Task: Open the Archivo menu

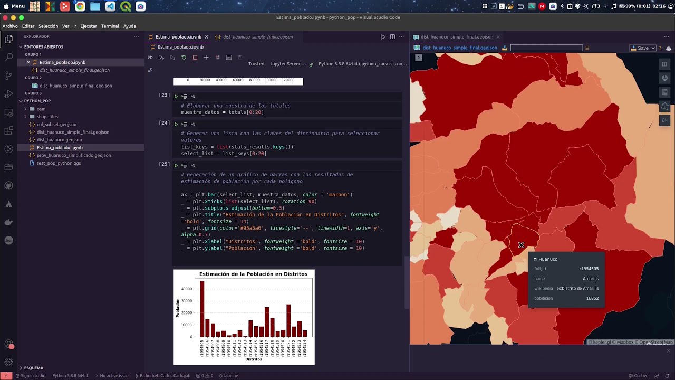Action: [10, 26]
